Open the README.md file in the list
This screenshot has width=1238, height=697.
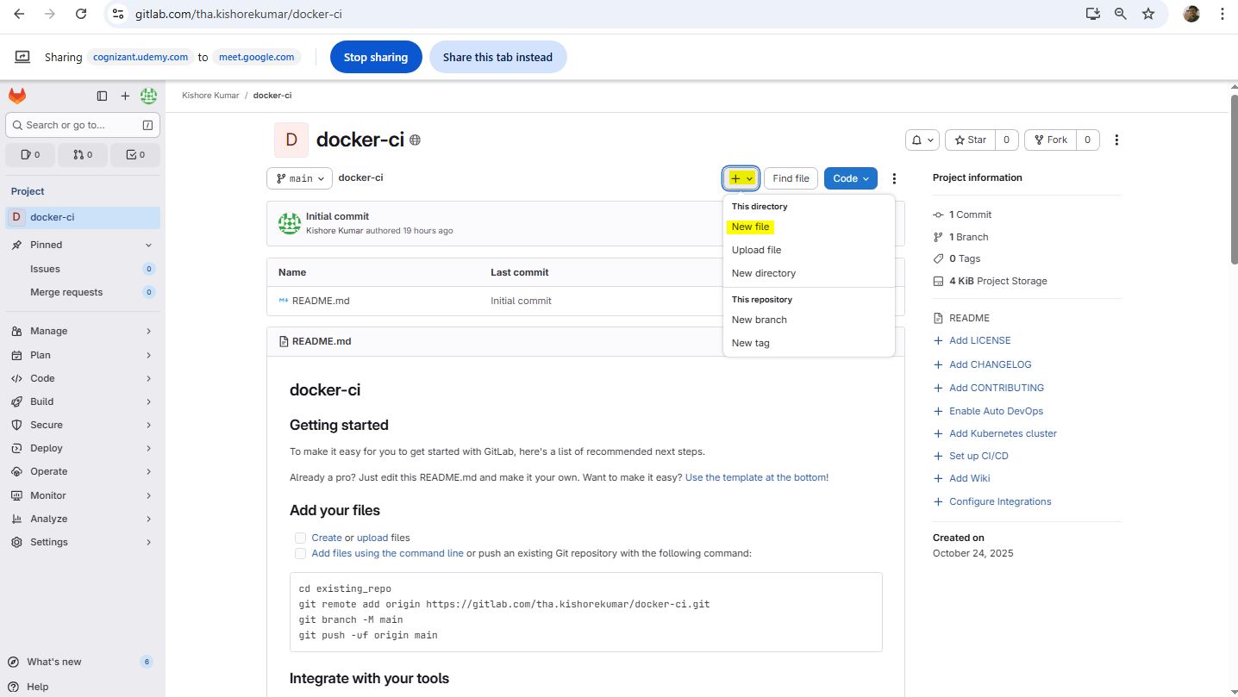(x=320, y=301)
